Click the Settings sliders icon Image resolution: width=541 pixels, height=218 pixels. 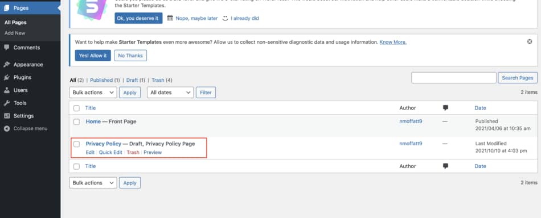[7, 116]
